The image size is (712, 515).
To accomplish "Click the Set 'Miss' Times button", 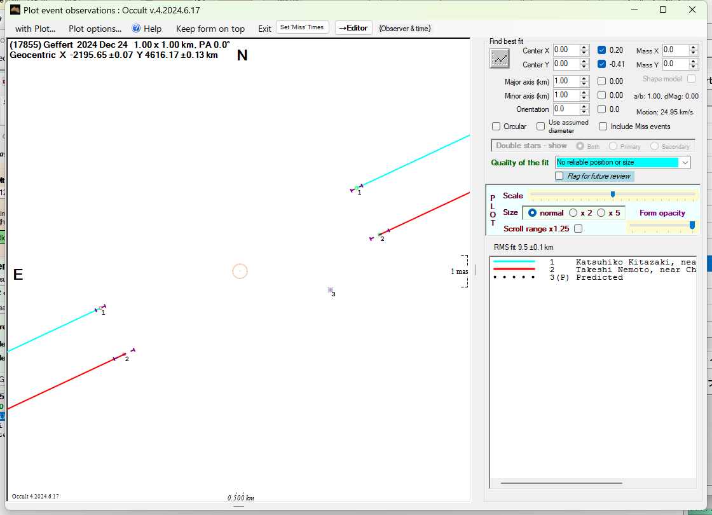I will click(303, 28).
